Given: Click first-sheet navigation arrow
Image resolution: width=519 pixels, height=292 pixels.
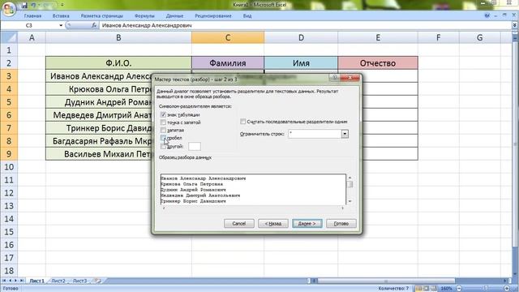Looking at the screenshot, I should [x=4, y=281].
